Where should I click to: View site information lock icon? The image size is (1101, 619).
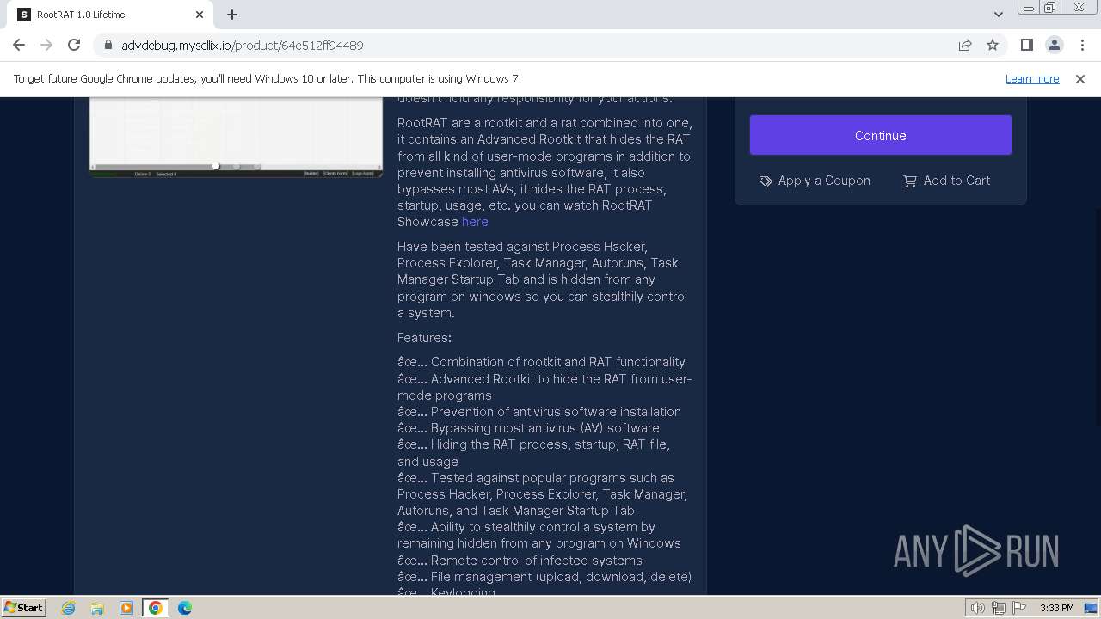pyautogui.click(x=108, y=45)
